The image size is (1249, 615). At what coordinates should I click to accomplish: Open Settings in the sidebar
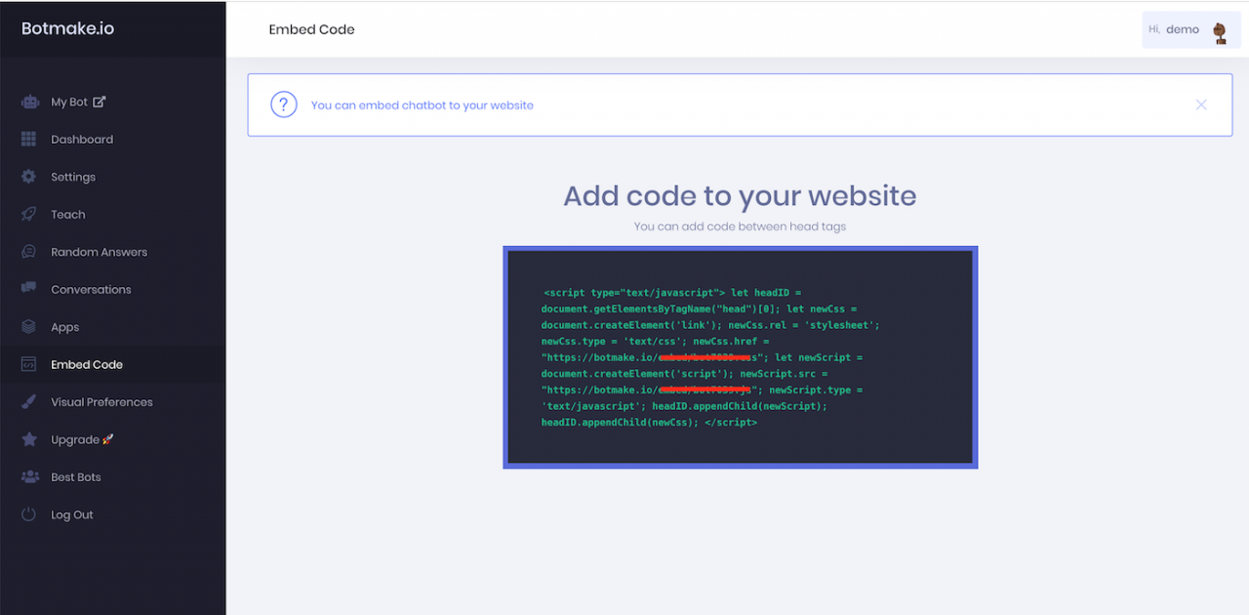pos(113,177)
